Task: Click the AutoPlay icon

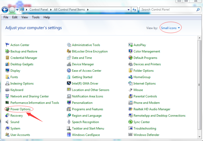Action: 130,45
